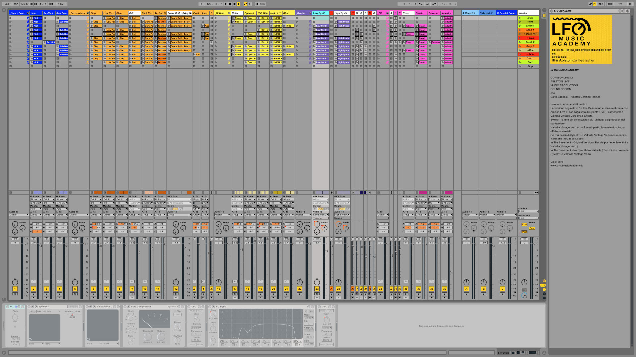Screen dimensions: 636x357
Task: Select the Master track header
Action: point(528,13)
